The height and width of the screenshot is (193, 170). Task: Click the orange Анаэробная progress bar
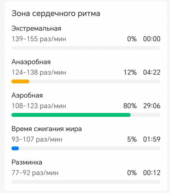point(20,81)
